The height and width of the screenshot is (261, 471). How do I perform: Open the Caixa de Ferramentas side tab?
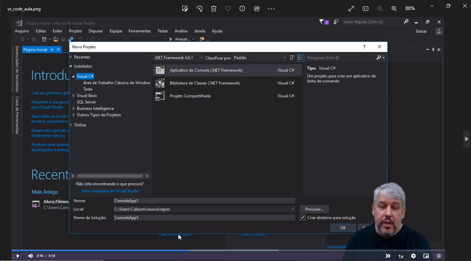[x=17, y=115]
